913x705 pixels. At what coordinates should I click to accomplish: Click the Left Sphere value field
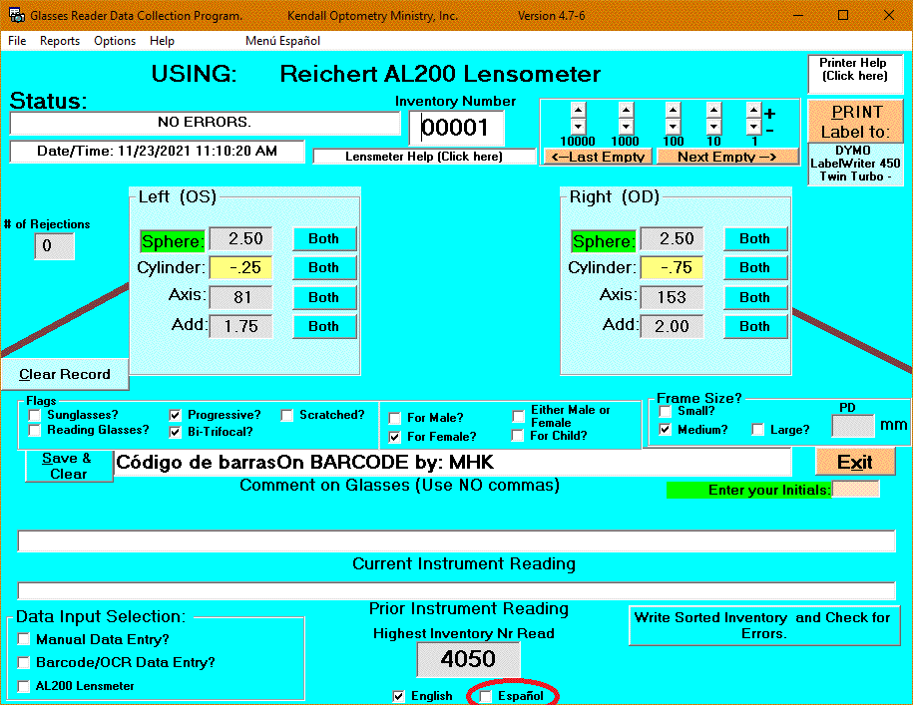pyautogui.click(x=240, y=239)
